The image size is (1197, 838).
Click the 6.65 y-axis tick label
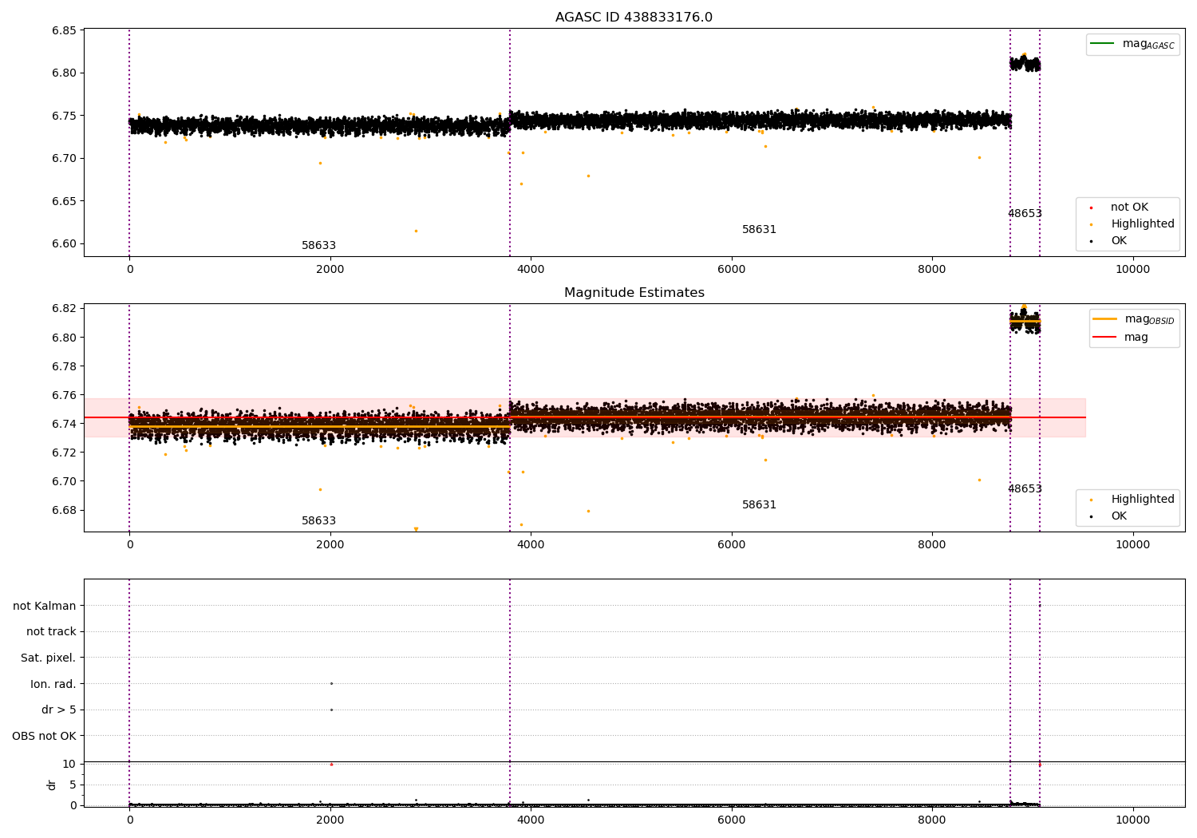click(64, 201)
